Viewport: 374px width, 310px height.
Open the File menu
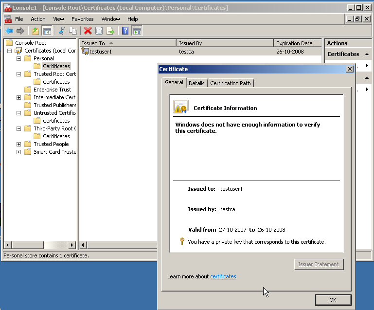(19, 19)
